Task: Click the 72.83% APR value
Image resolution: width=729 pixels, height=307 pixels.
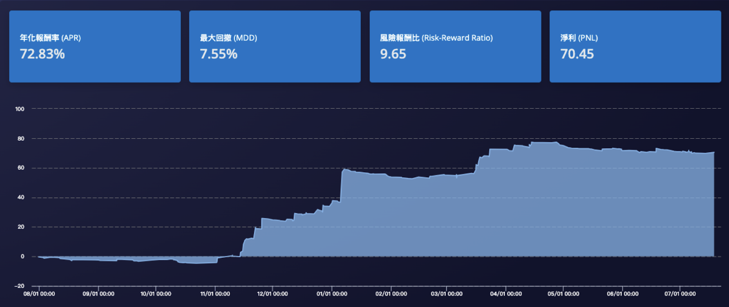Action: (42, 54)
